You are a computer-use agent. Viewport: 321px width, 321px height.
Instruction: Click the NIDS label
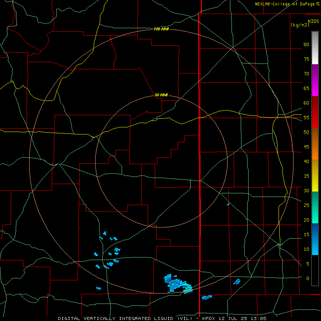(313, 21)
